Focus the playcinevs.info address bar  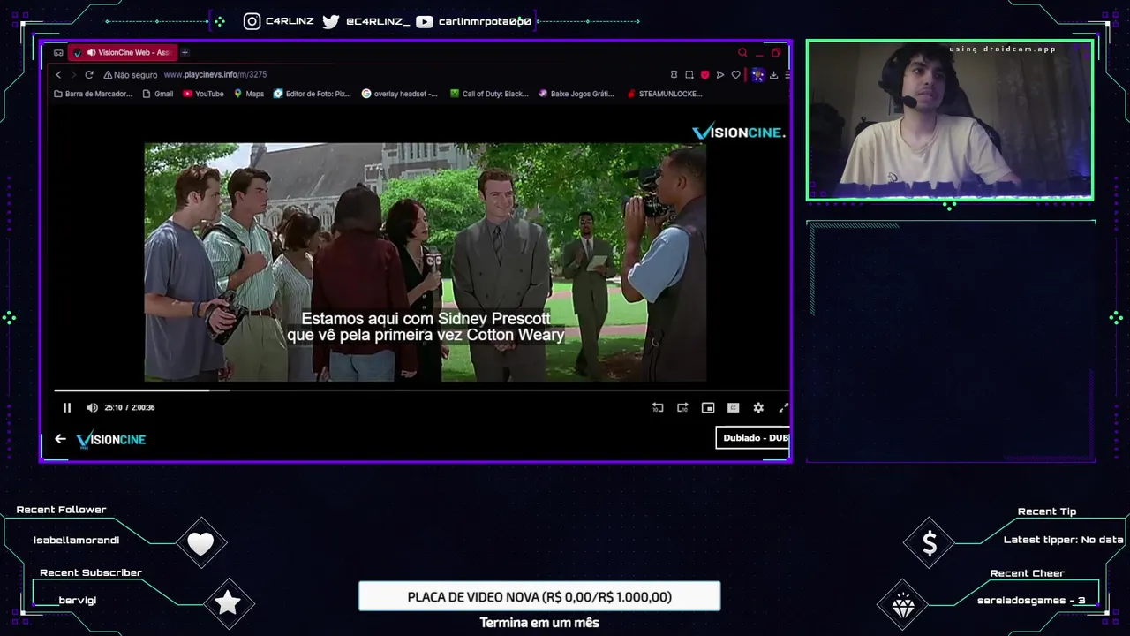[215, 75]
